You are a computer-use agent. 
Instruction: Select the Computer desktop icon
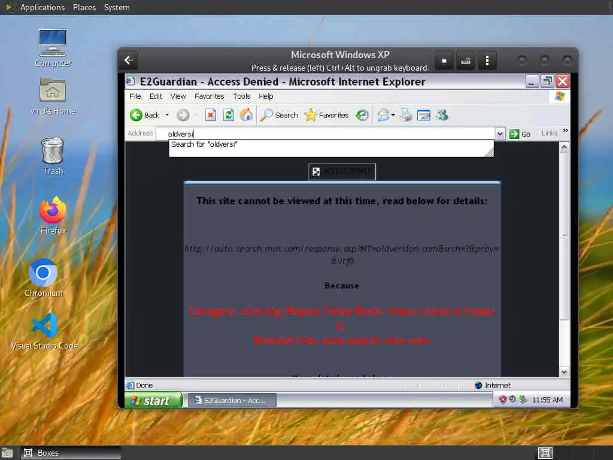[x=53, y=48]
